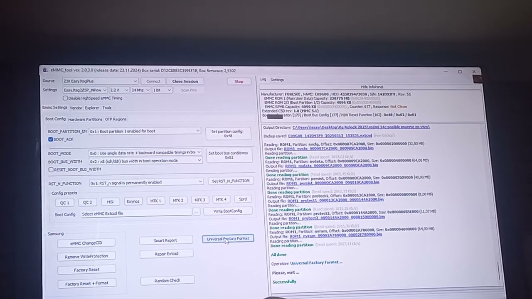The height and width of the screenshot is (299, 532).
Task: Apply the MTK 2 config preset
Action: pos(178,201)
